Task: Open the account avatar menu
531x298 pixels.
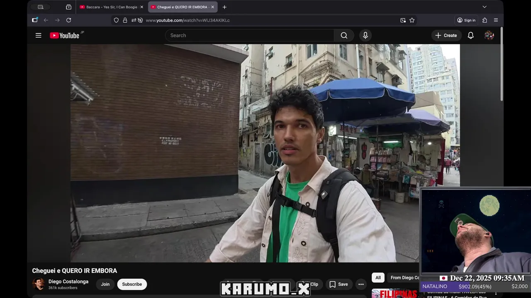Action: 489,36
